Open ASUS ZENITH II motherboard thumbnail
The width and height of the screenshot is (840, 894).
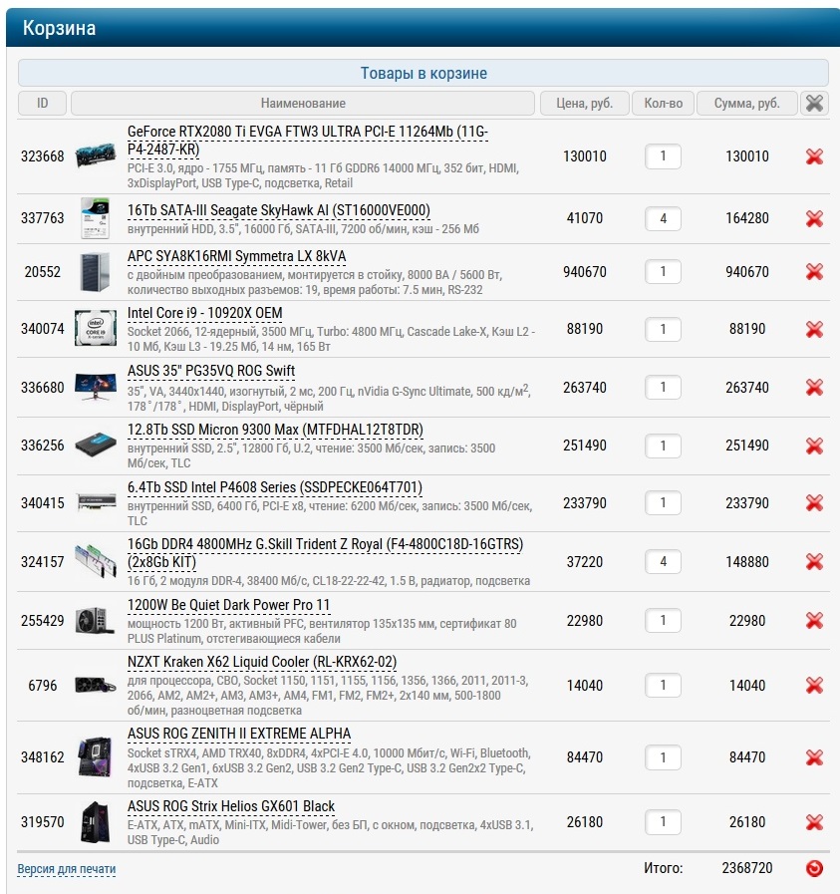[x=96, y=757]
